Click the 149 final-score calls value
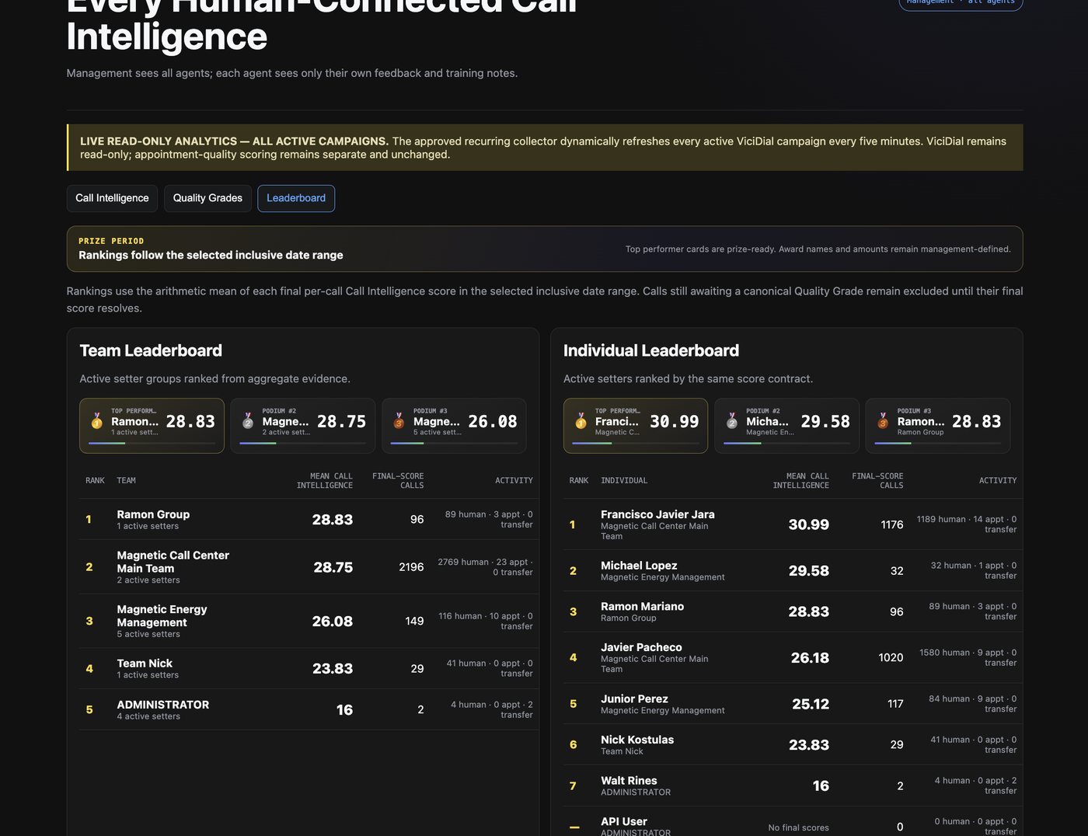The width and height of the screenshot is (1088, 836). tap(414, 621)
